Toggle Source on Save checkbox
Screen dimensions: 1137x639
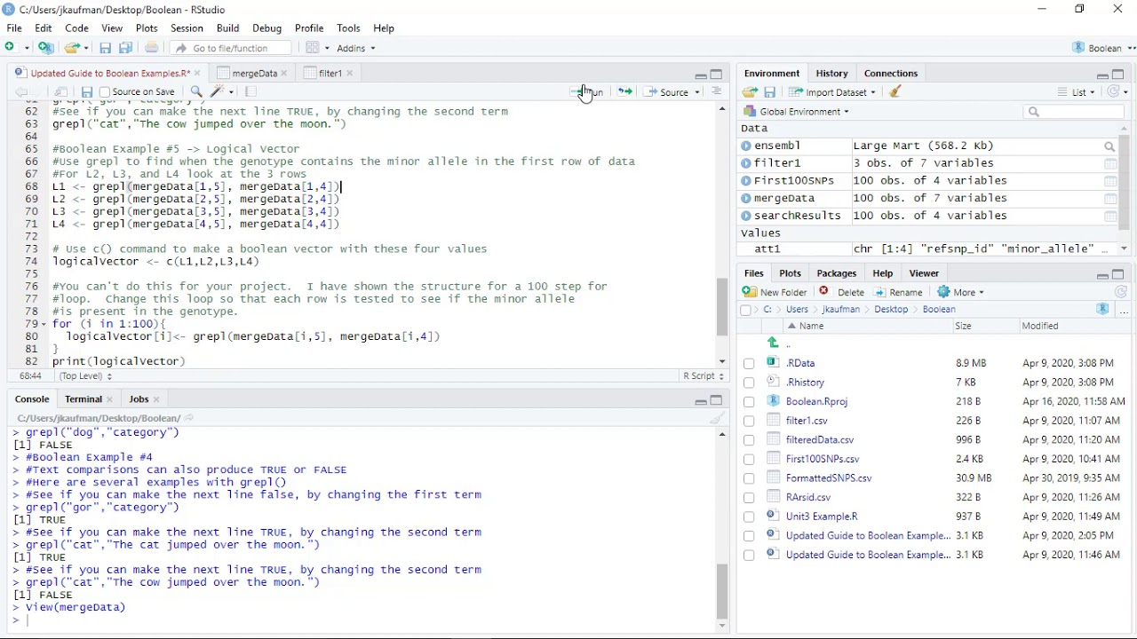[105, 92]
